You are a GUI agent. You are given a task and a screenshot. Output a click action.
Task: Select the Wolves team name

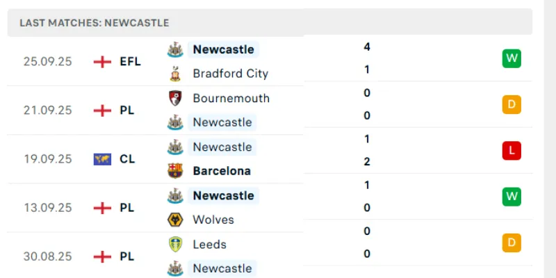pos(213,220)
